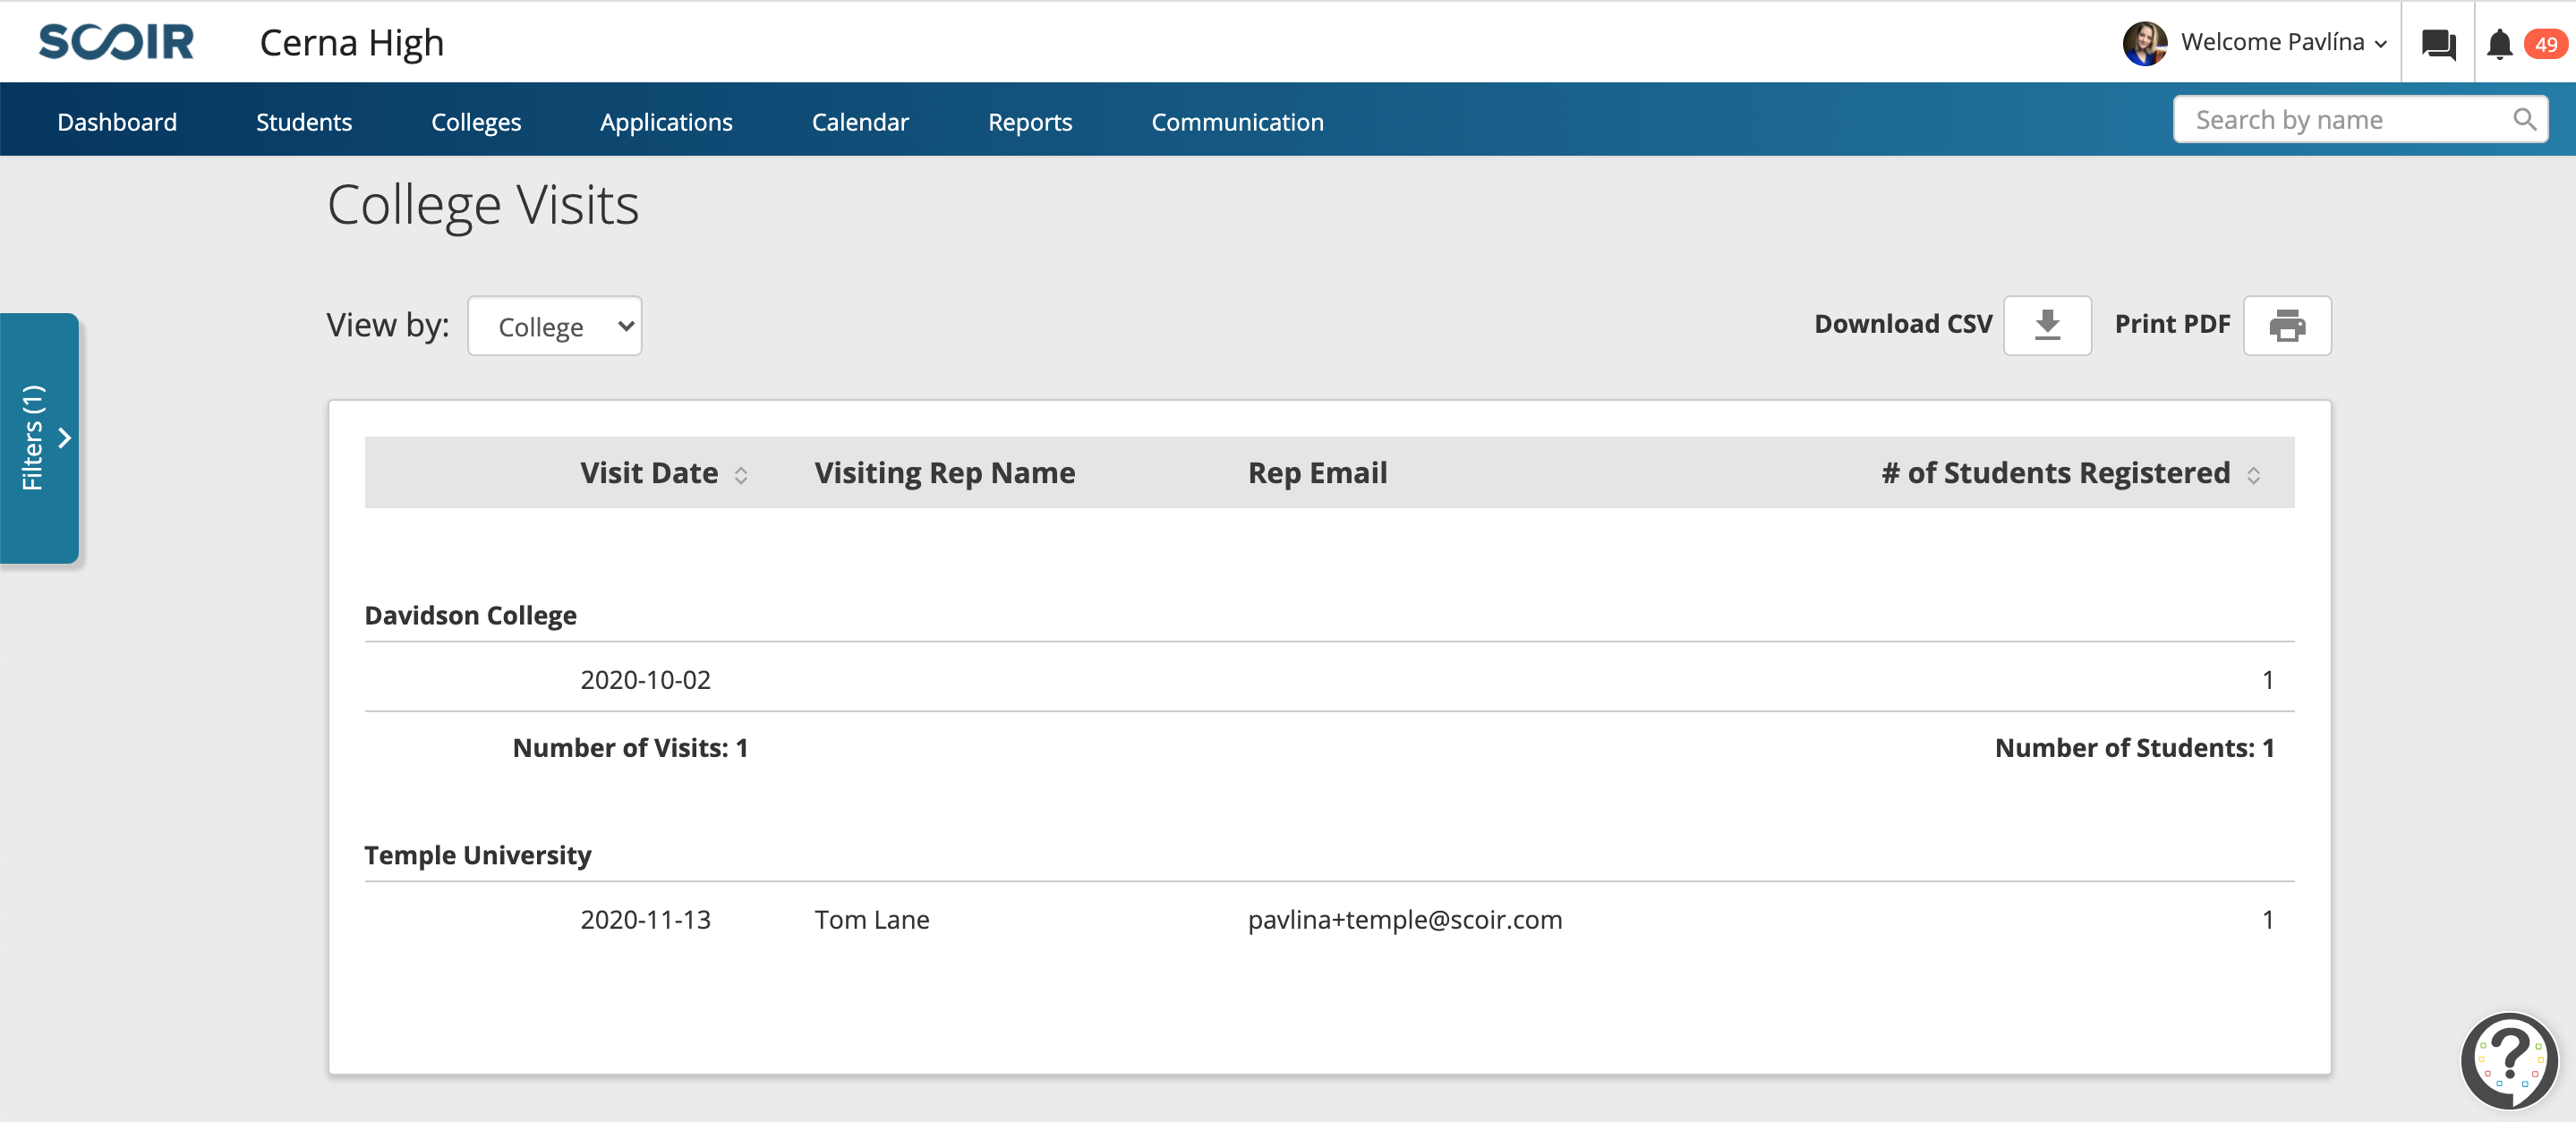Image resolution: width=2576 pixels, height=1122 pixels.
Task: Click the Cerna High school name
Action: 352,43
